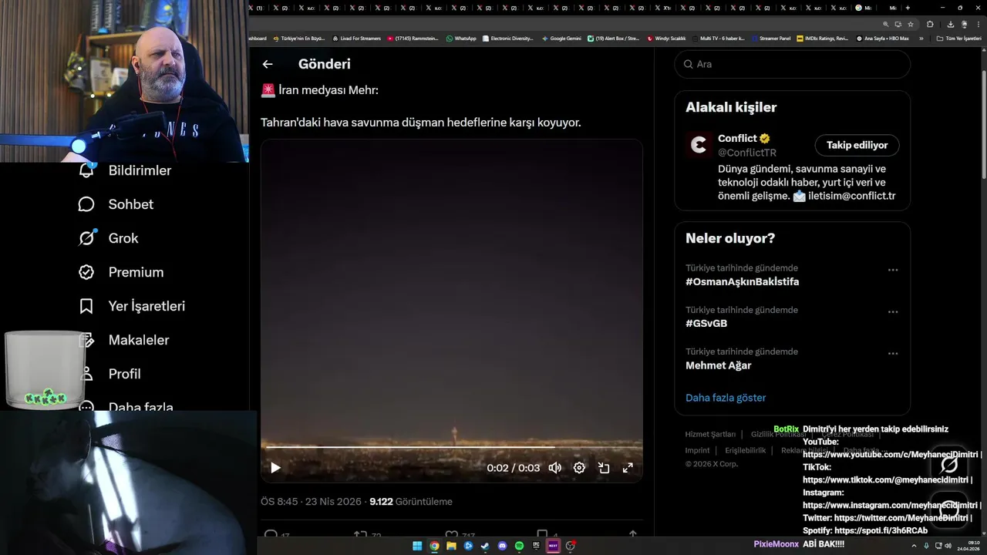
Task: Expand trends with Daha fazla göster
Action: [x=726, y=398]
